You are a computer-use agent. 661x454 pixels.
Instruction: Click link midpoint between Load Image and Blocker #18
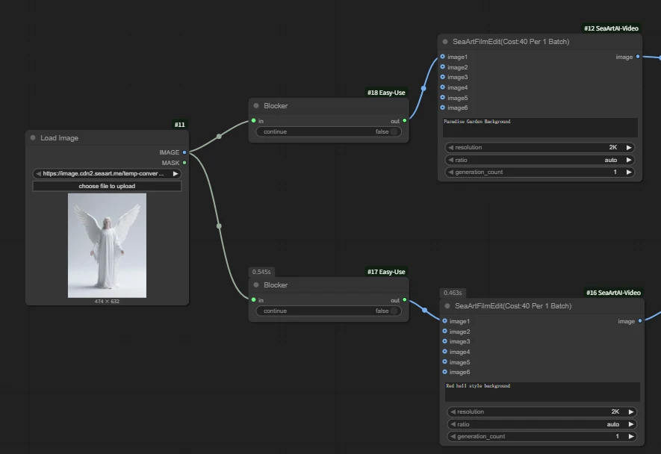219,136
